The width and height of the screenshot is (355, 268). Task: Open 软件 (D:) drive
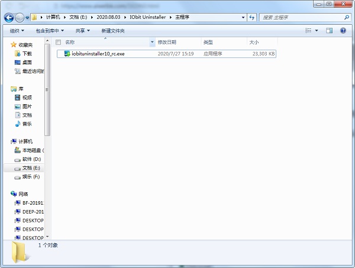(x=32, y=159)
